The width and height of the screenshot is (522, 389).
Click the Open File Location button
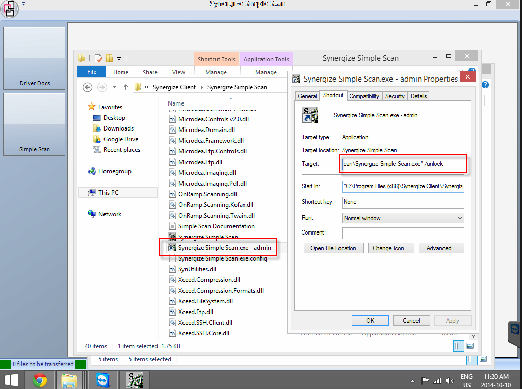(x=333, y=248)
